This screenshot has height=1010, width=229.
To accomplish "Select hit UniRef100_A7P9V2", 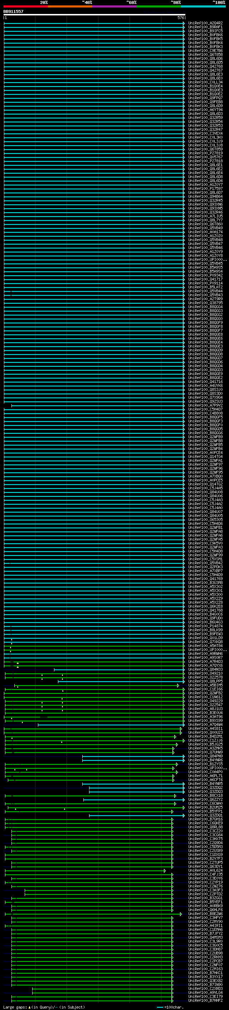I will tap(205, 406).
